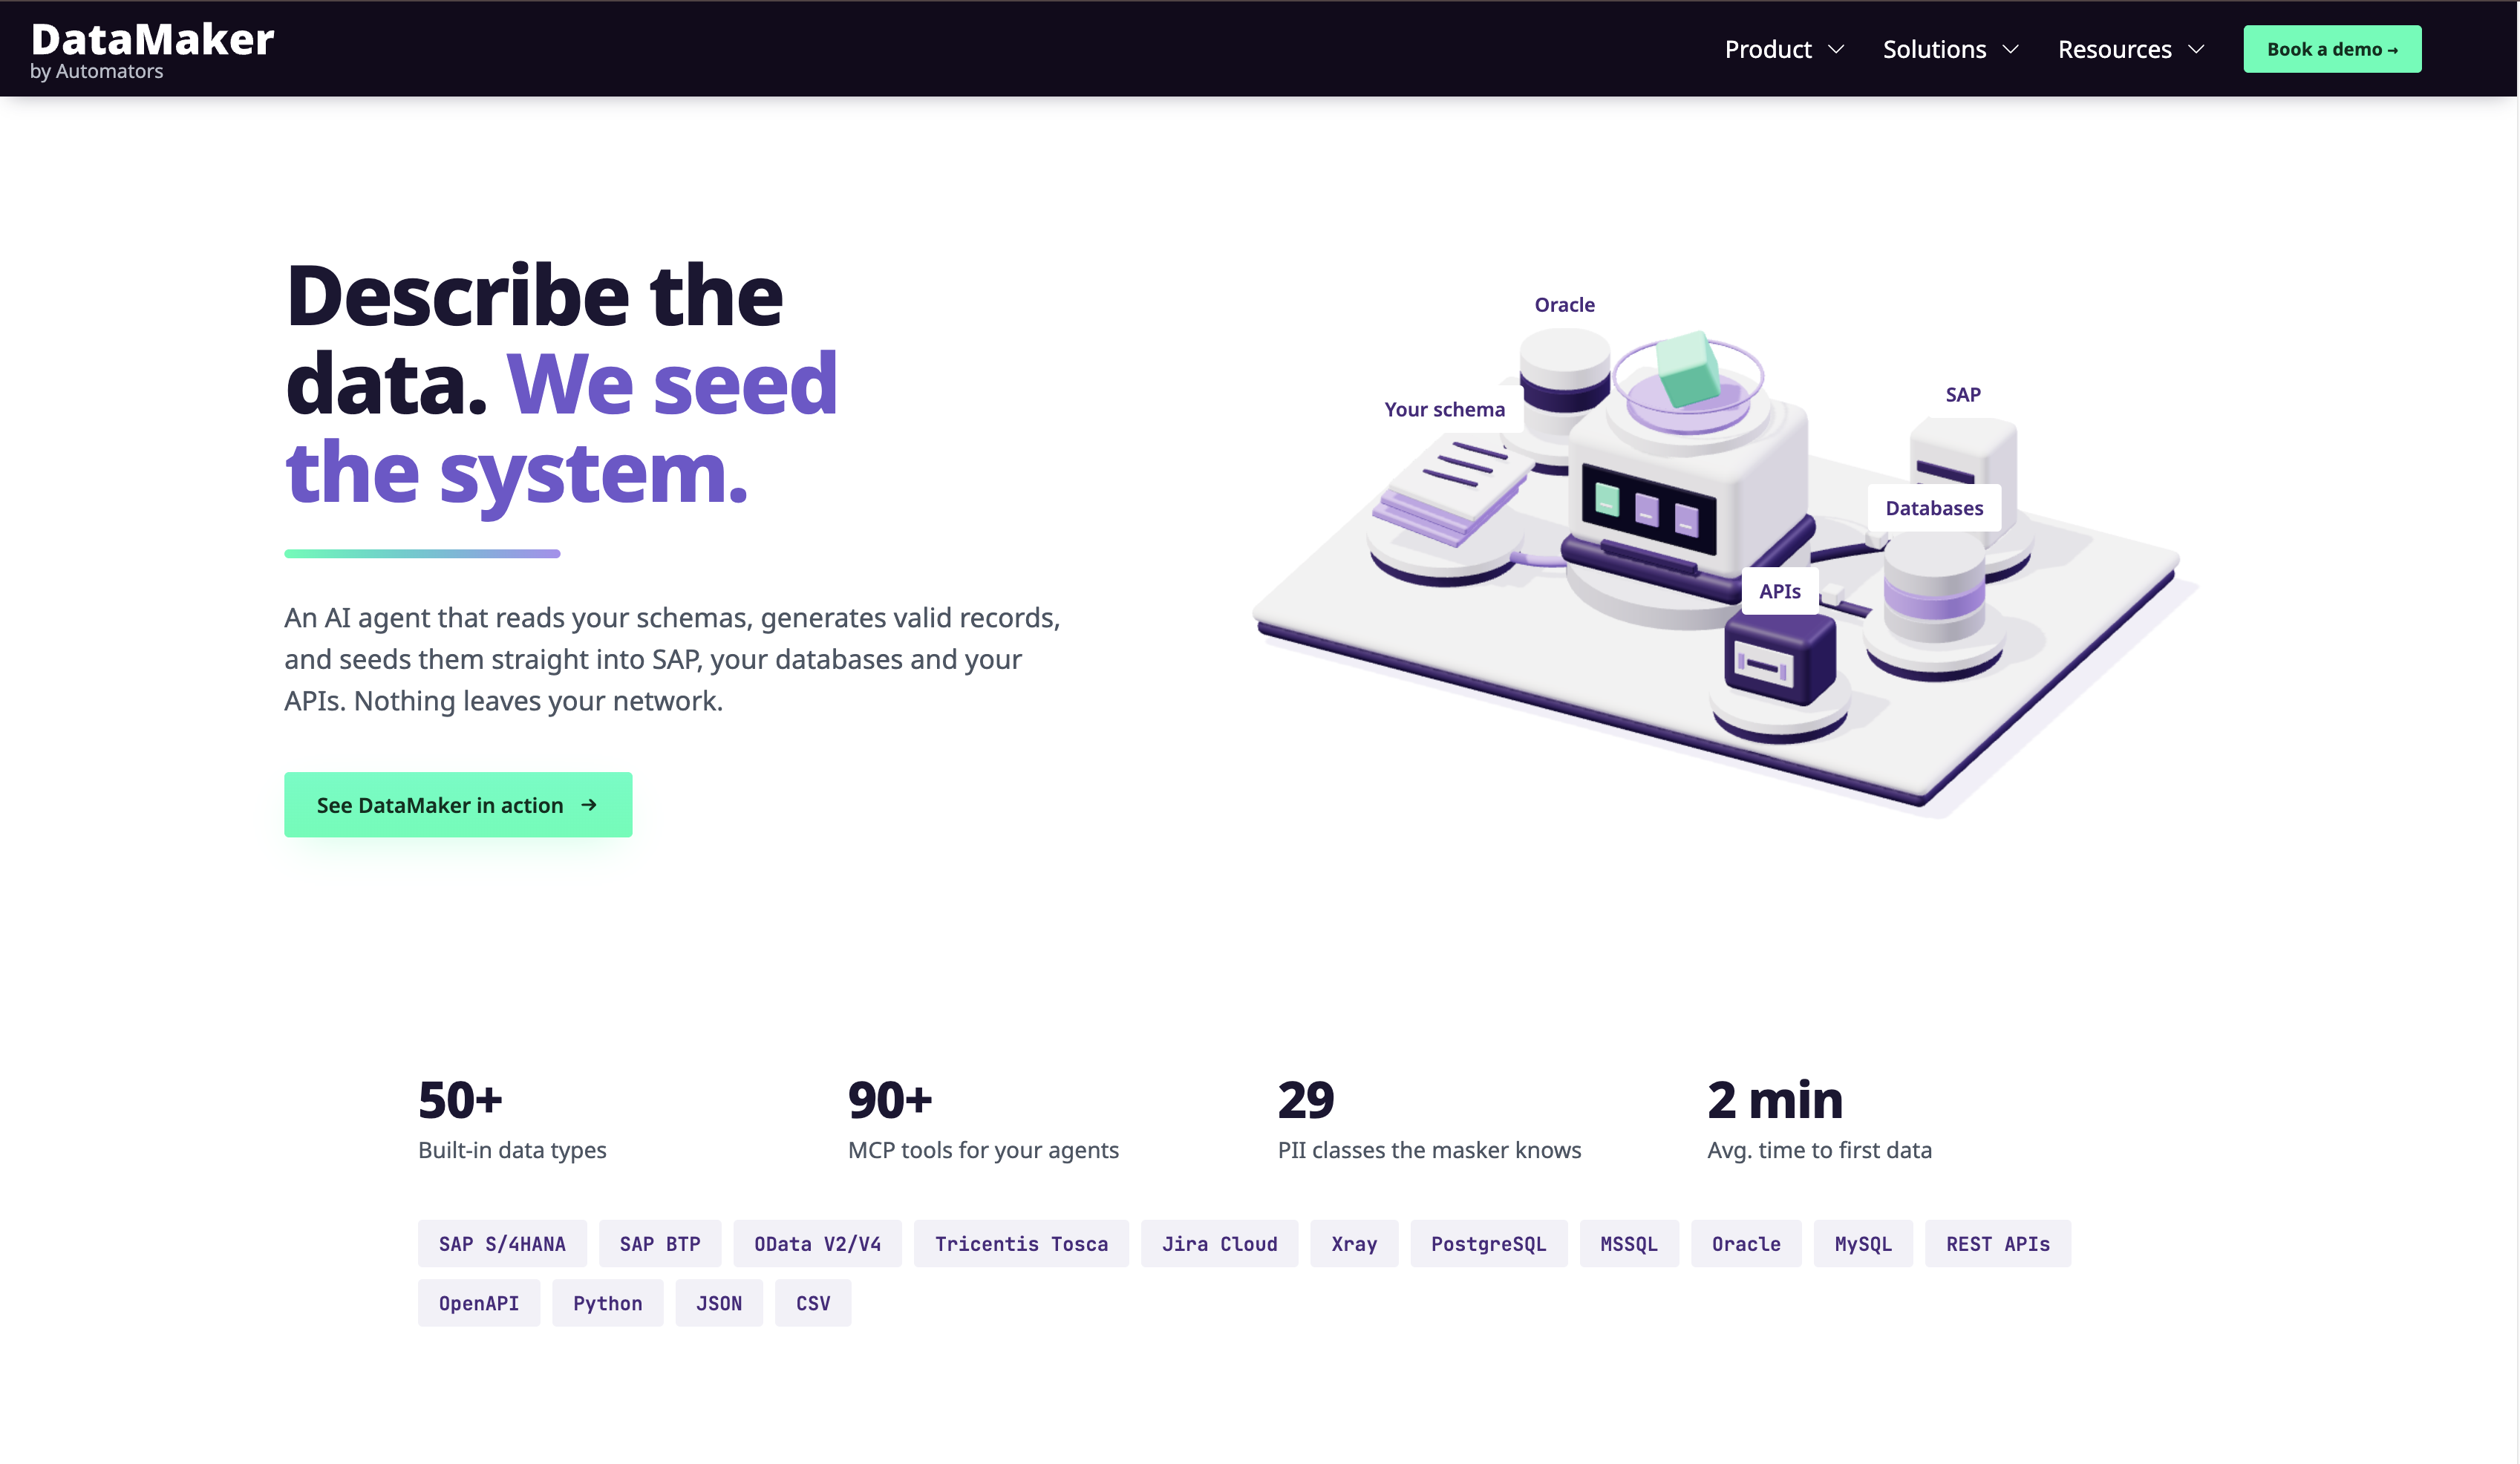Select the Xray tag
The image size is (2520, 1464).
coord(1354,1244)
